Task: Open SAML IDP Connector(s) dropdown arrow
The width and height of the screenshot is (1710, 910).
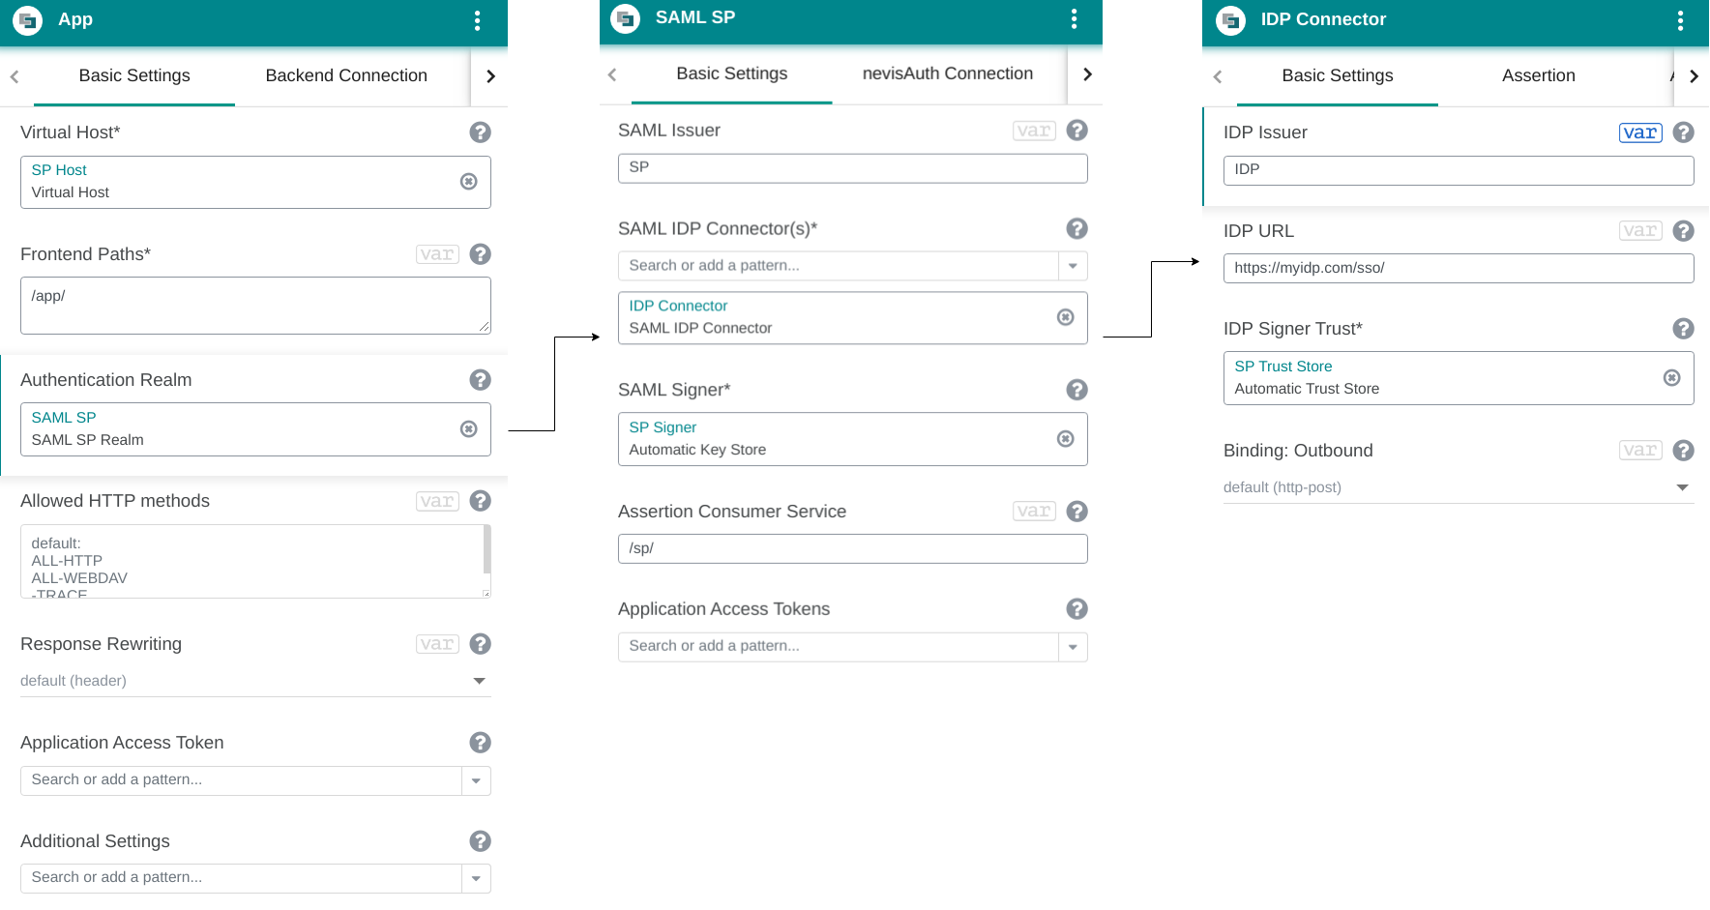Action: point(1073,266)
